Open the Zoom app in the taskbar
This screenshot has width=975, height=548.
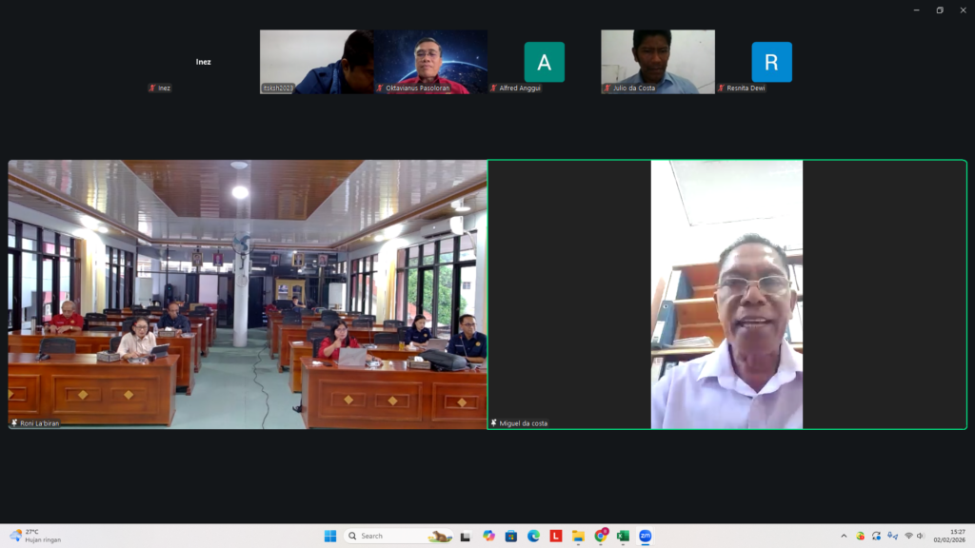pyautogui.click(x=645, y=536)
